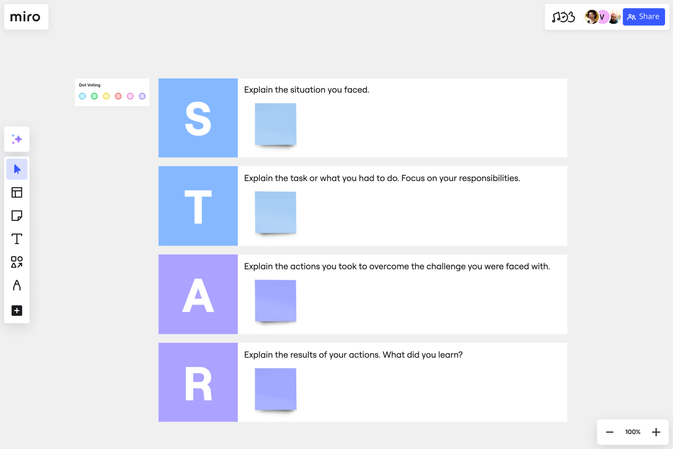Pick the purple Dot Voting dot
Viewport: 673px width, 449px height.
[142, 96]
